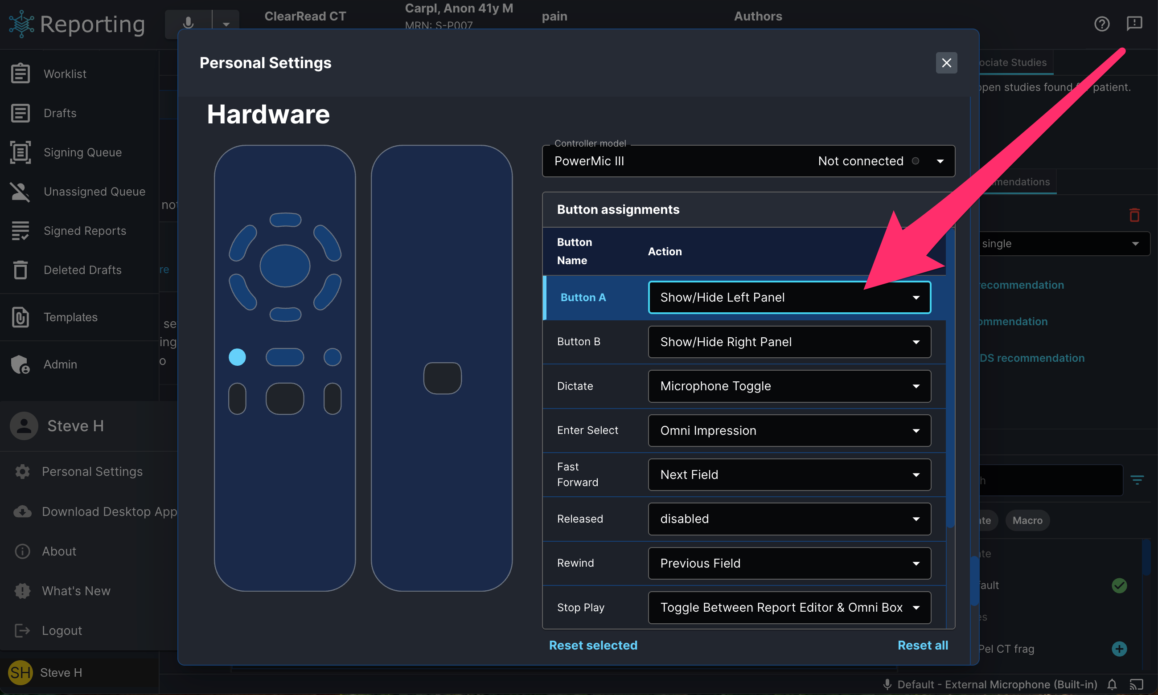The image size is (1158, 695).
Task: Click the center round d-pad button on controller
Action: coord(285,266)
